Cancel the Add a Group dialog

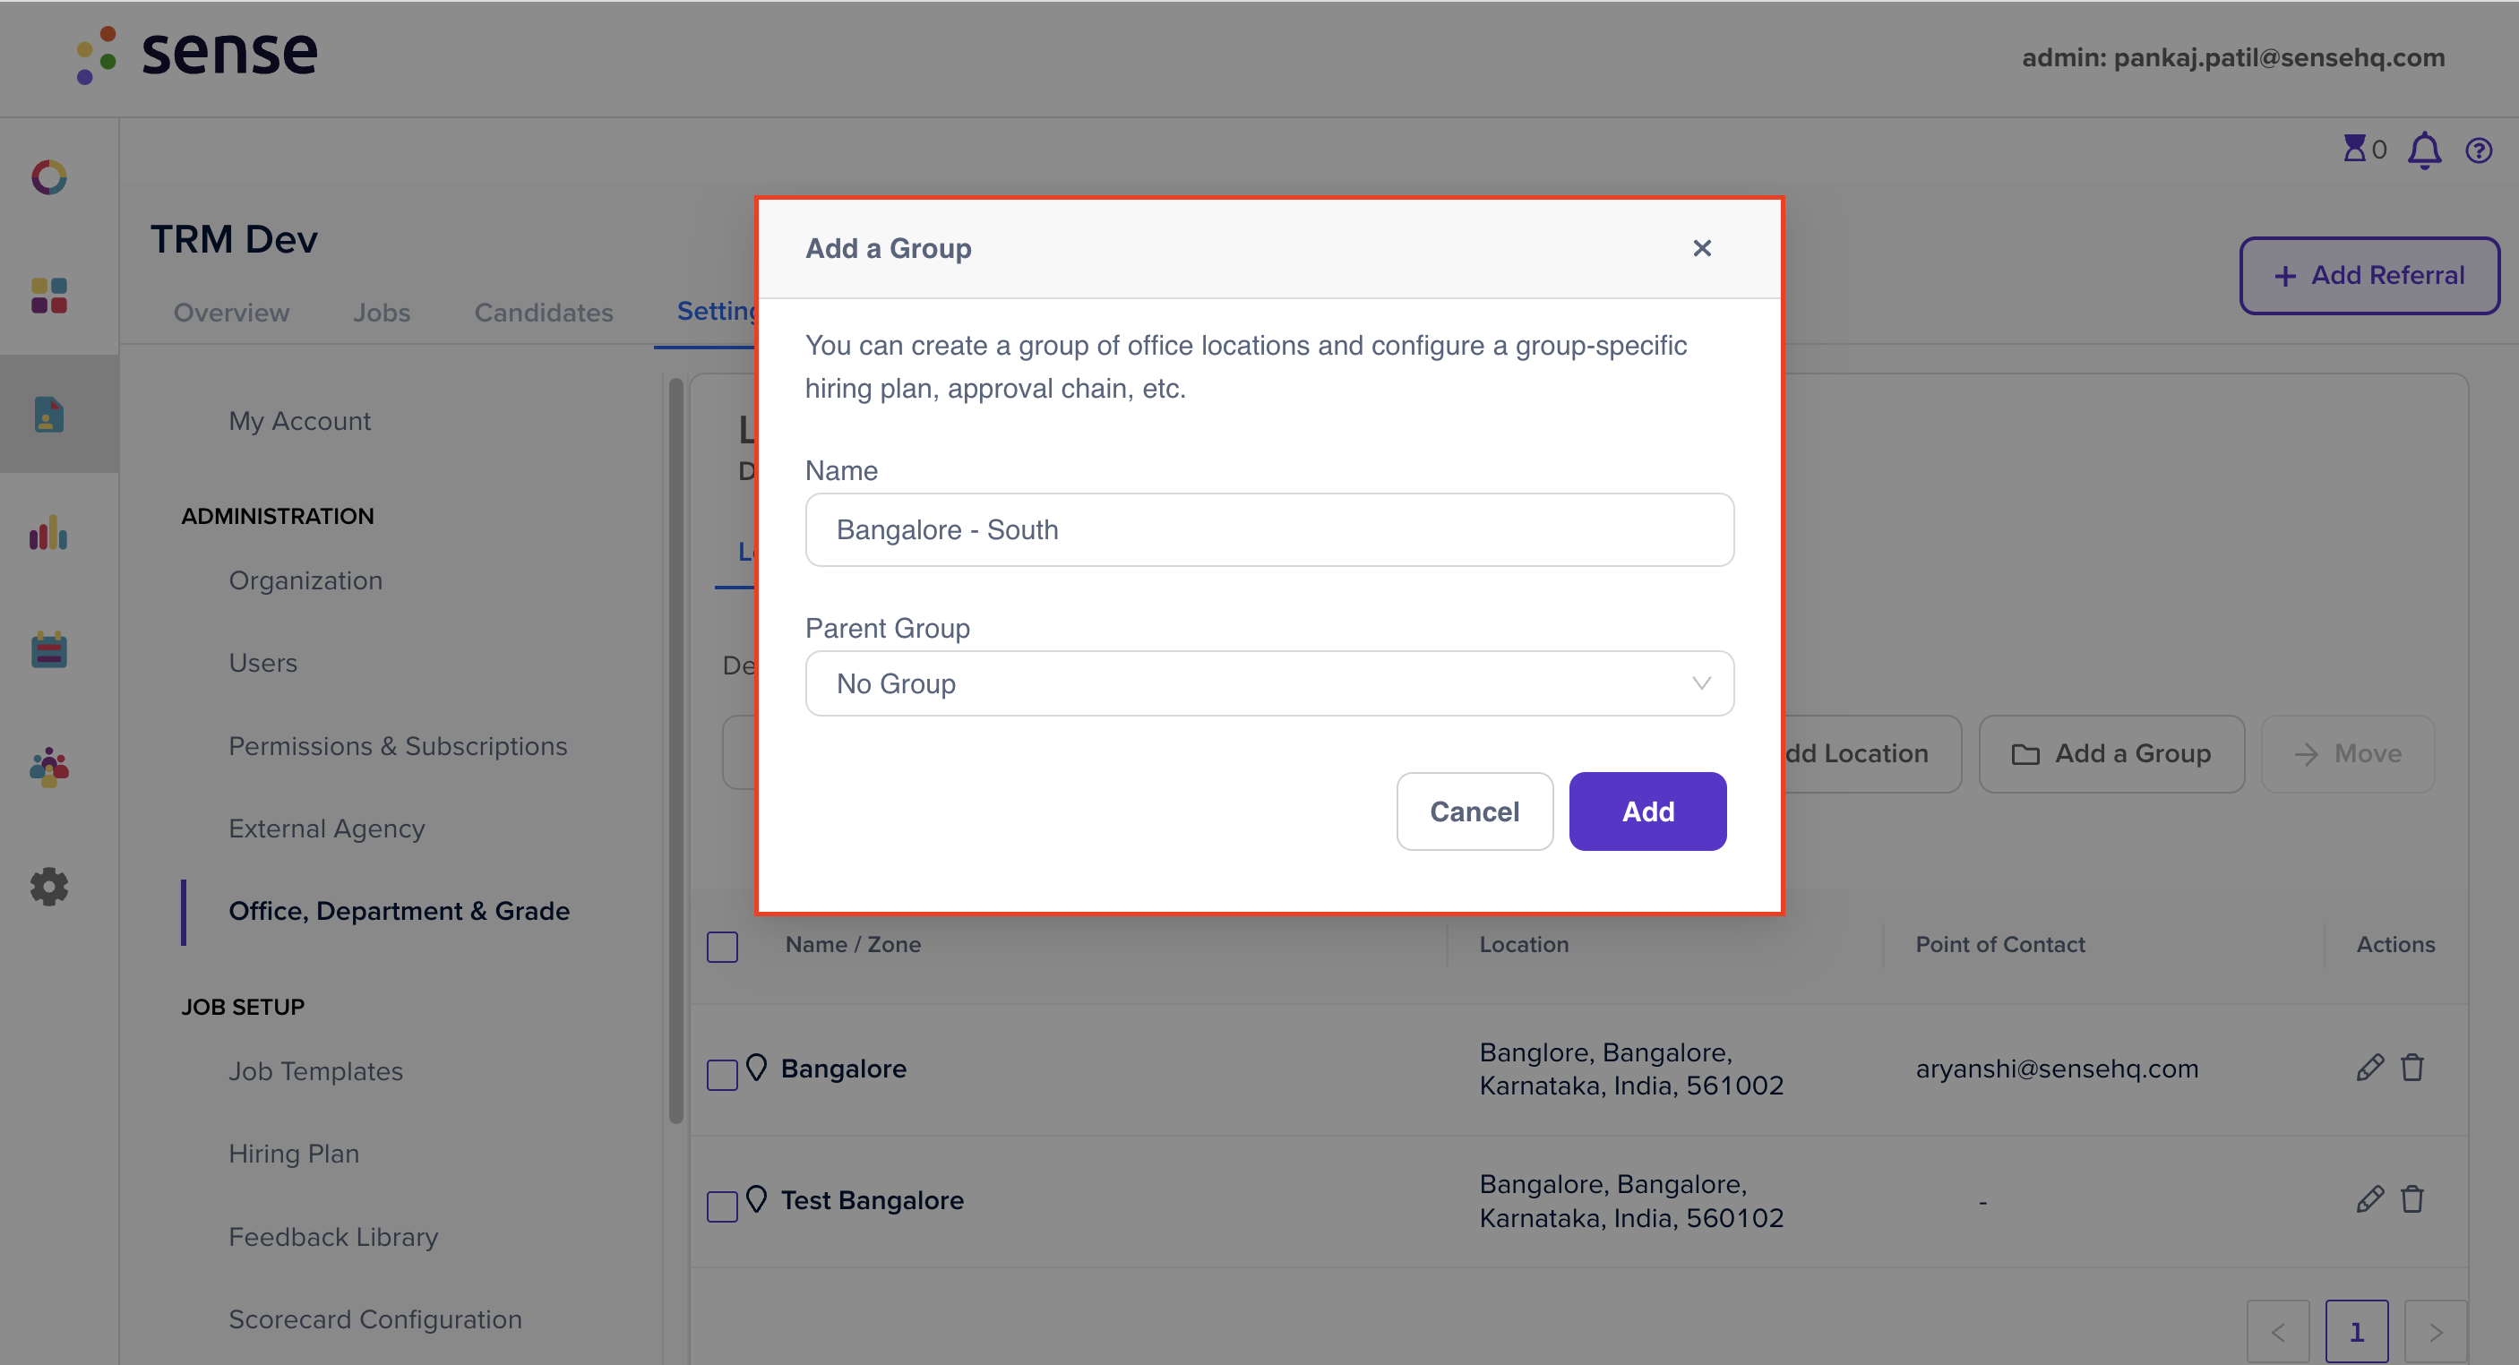1474,811
